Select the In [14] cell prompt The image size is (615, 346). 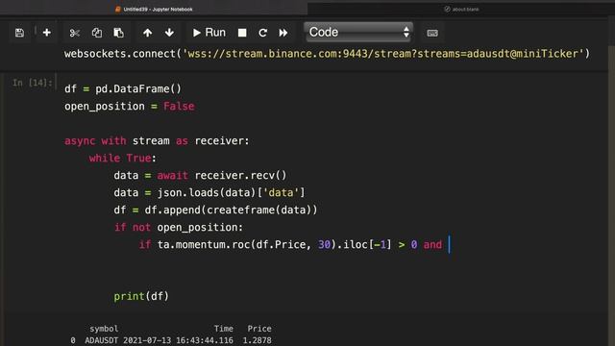tap(32, 83)
